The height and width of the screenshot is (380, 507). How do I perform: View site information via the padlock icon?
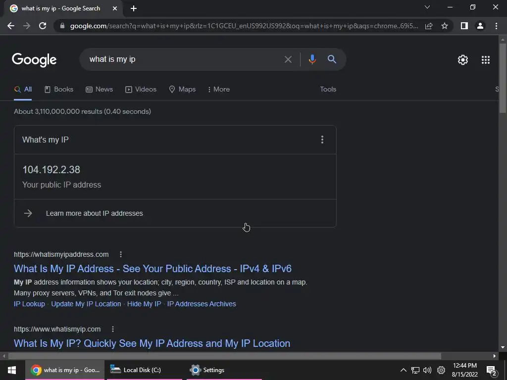coord(62,26)
